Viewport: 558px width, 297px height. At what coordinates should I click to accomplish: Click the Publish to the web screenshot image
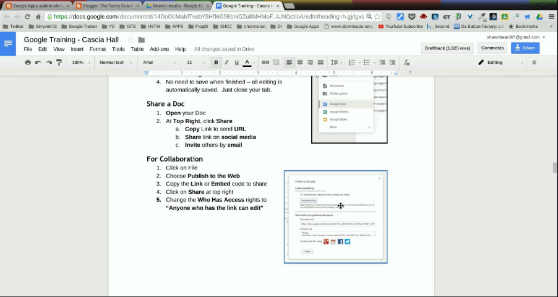pyautogui.click(x=336, y=217)
